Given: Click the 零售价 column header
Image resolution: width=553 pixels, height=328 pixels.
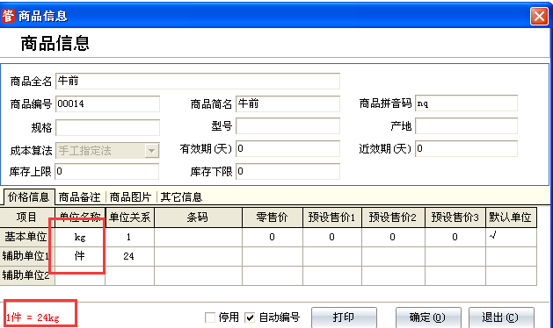Looking at the screenshot, I should click(273, 217).
